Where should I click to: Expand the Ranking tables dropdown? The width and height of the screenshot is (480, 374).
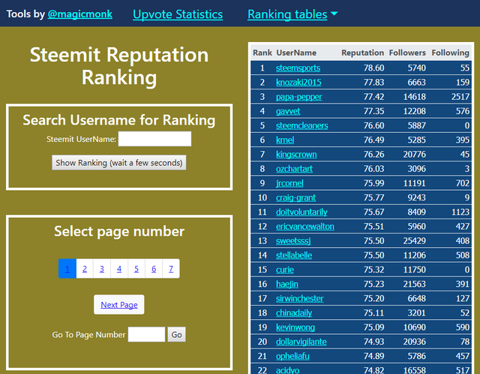tap(292, 14)
